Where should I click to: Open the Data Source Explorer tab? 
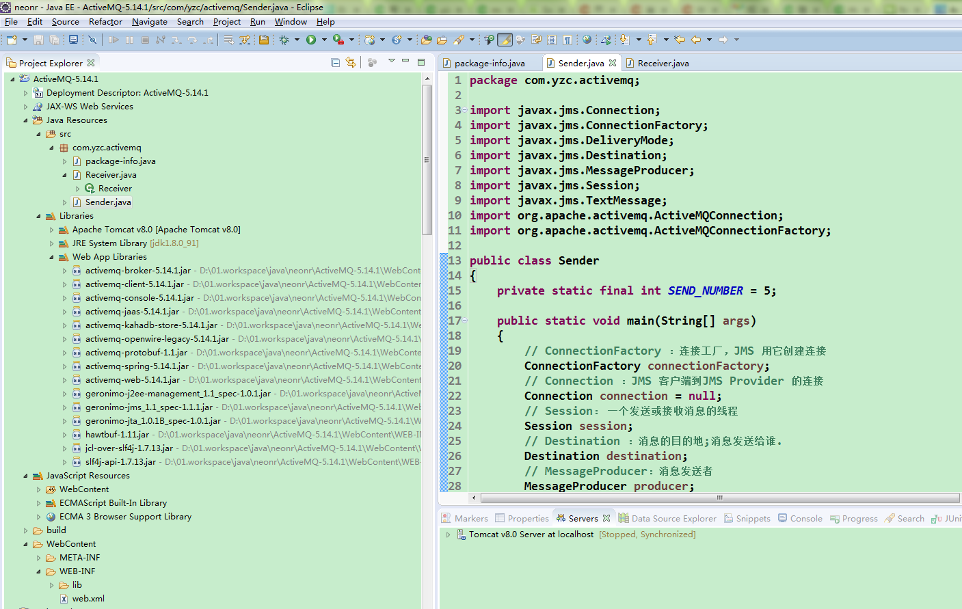(x=667, y=519)
